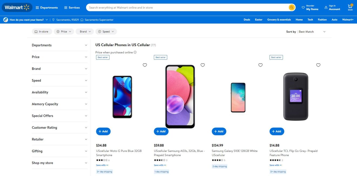
Task: Click the location pin icon for Sacramento
Action: tap(53, 19)
